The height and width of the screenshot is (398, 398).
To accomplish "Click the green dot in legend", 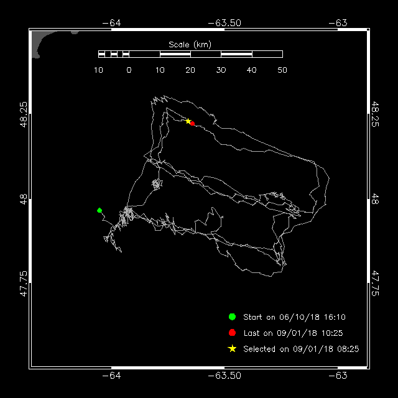I will tap(232, 317).
